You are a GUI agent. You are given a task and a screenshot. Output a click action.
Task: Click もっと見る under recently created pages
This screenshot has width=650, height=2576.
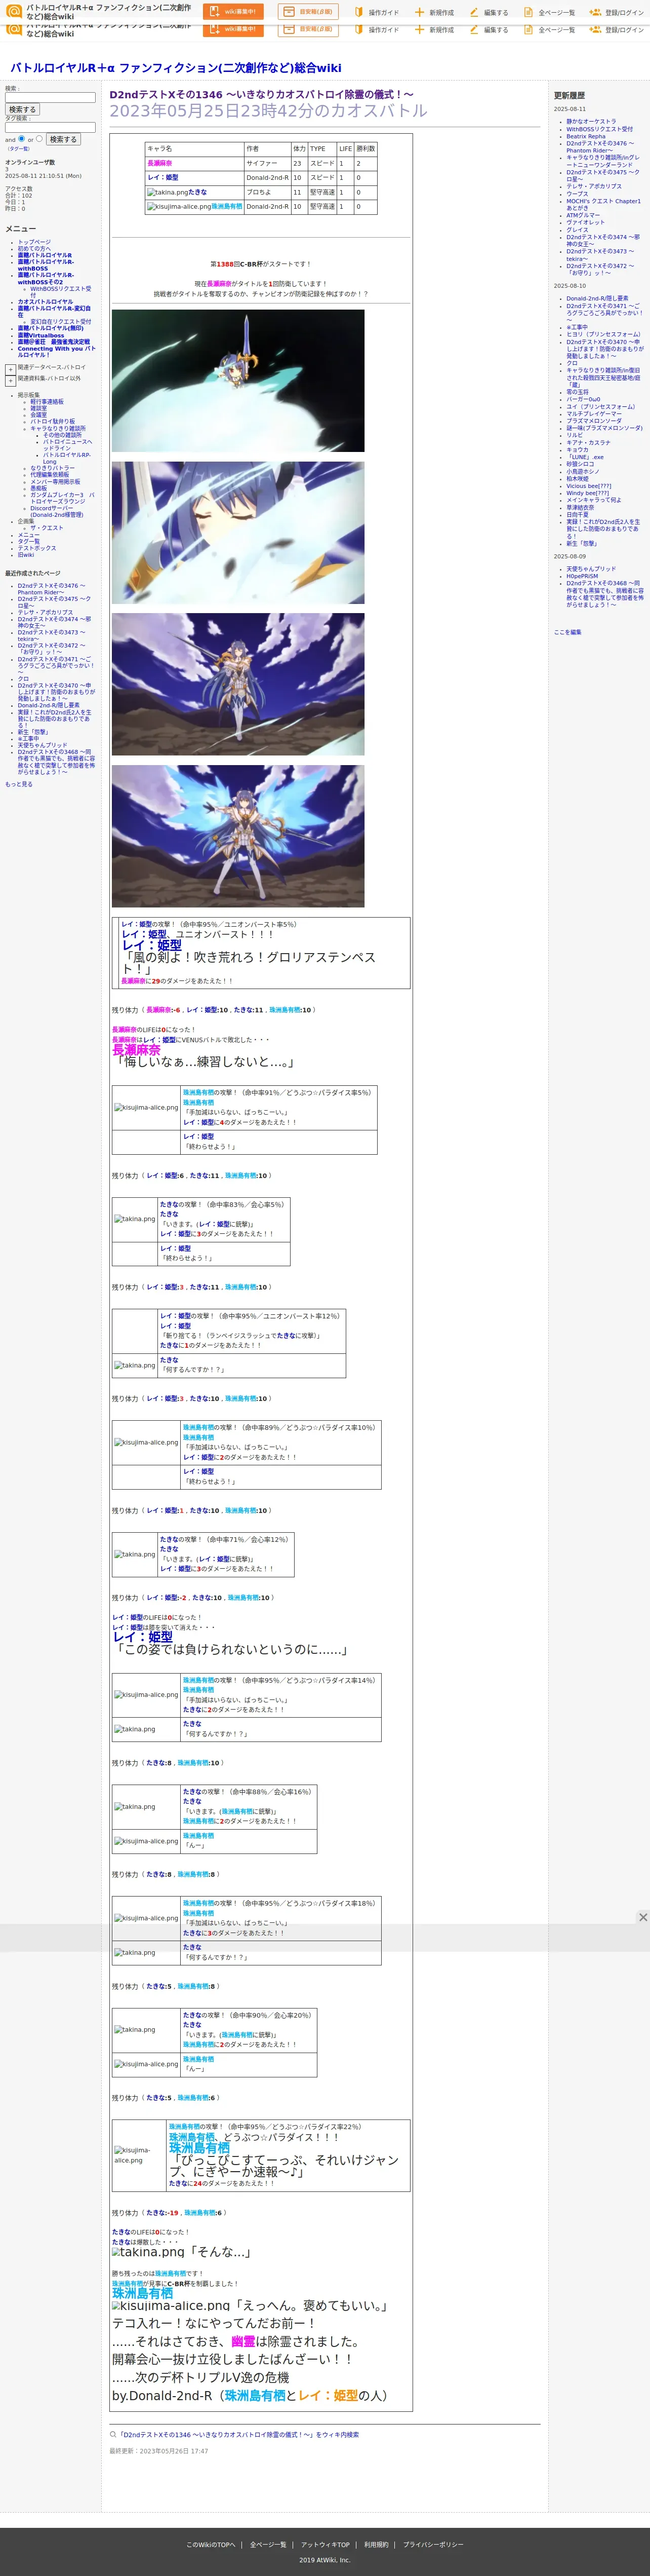click(19, 784)
